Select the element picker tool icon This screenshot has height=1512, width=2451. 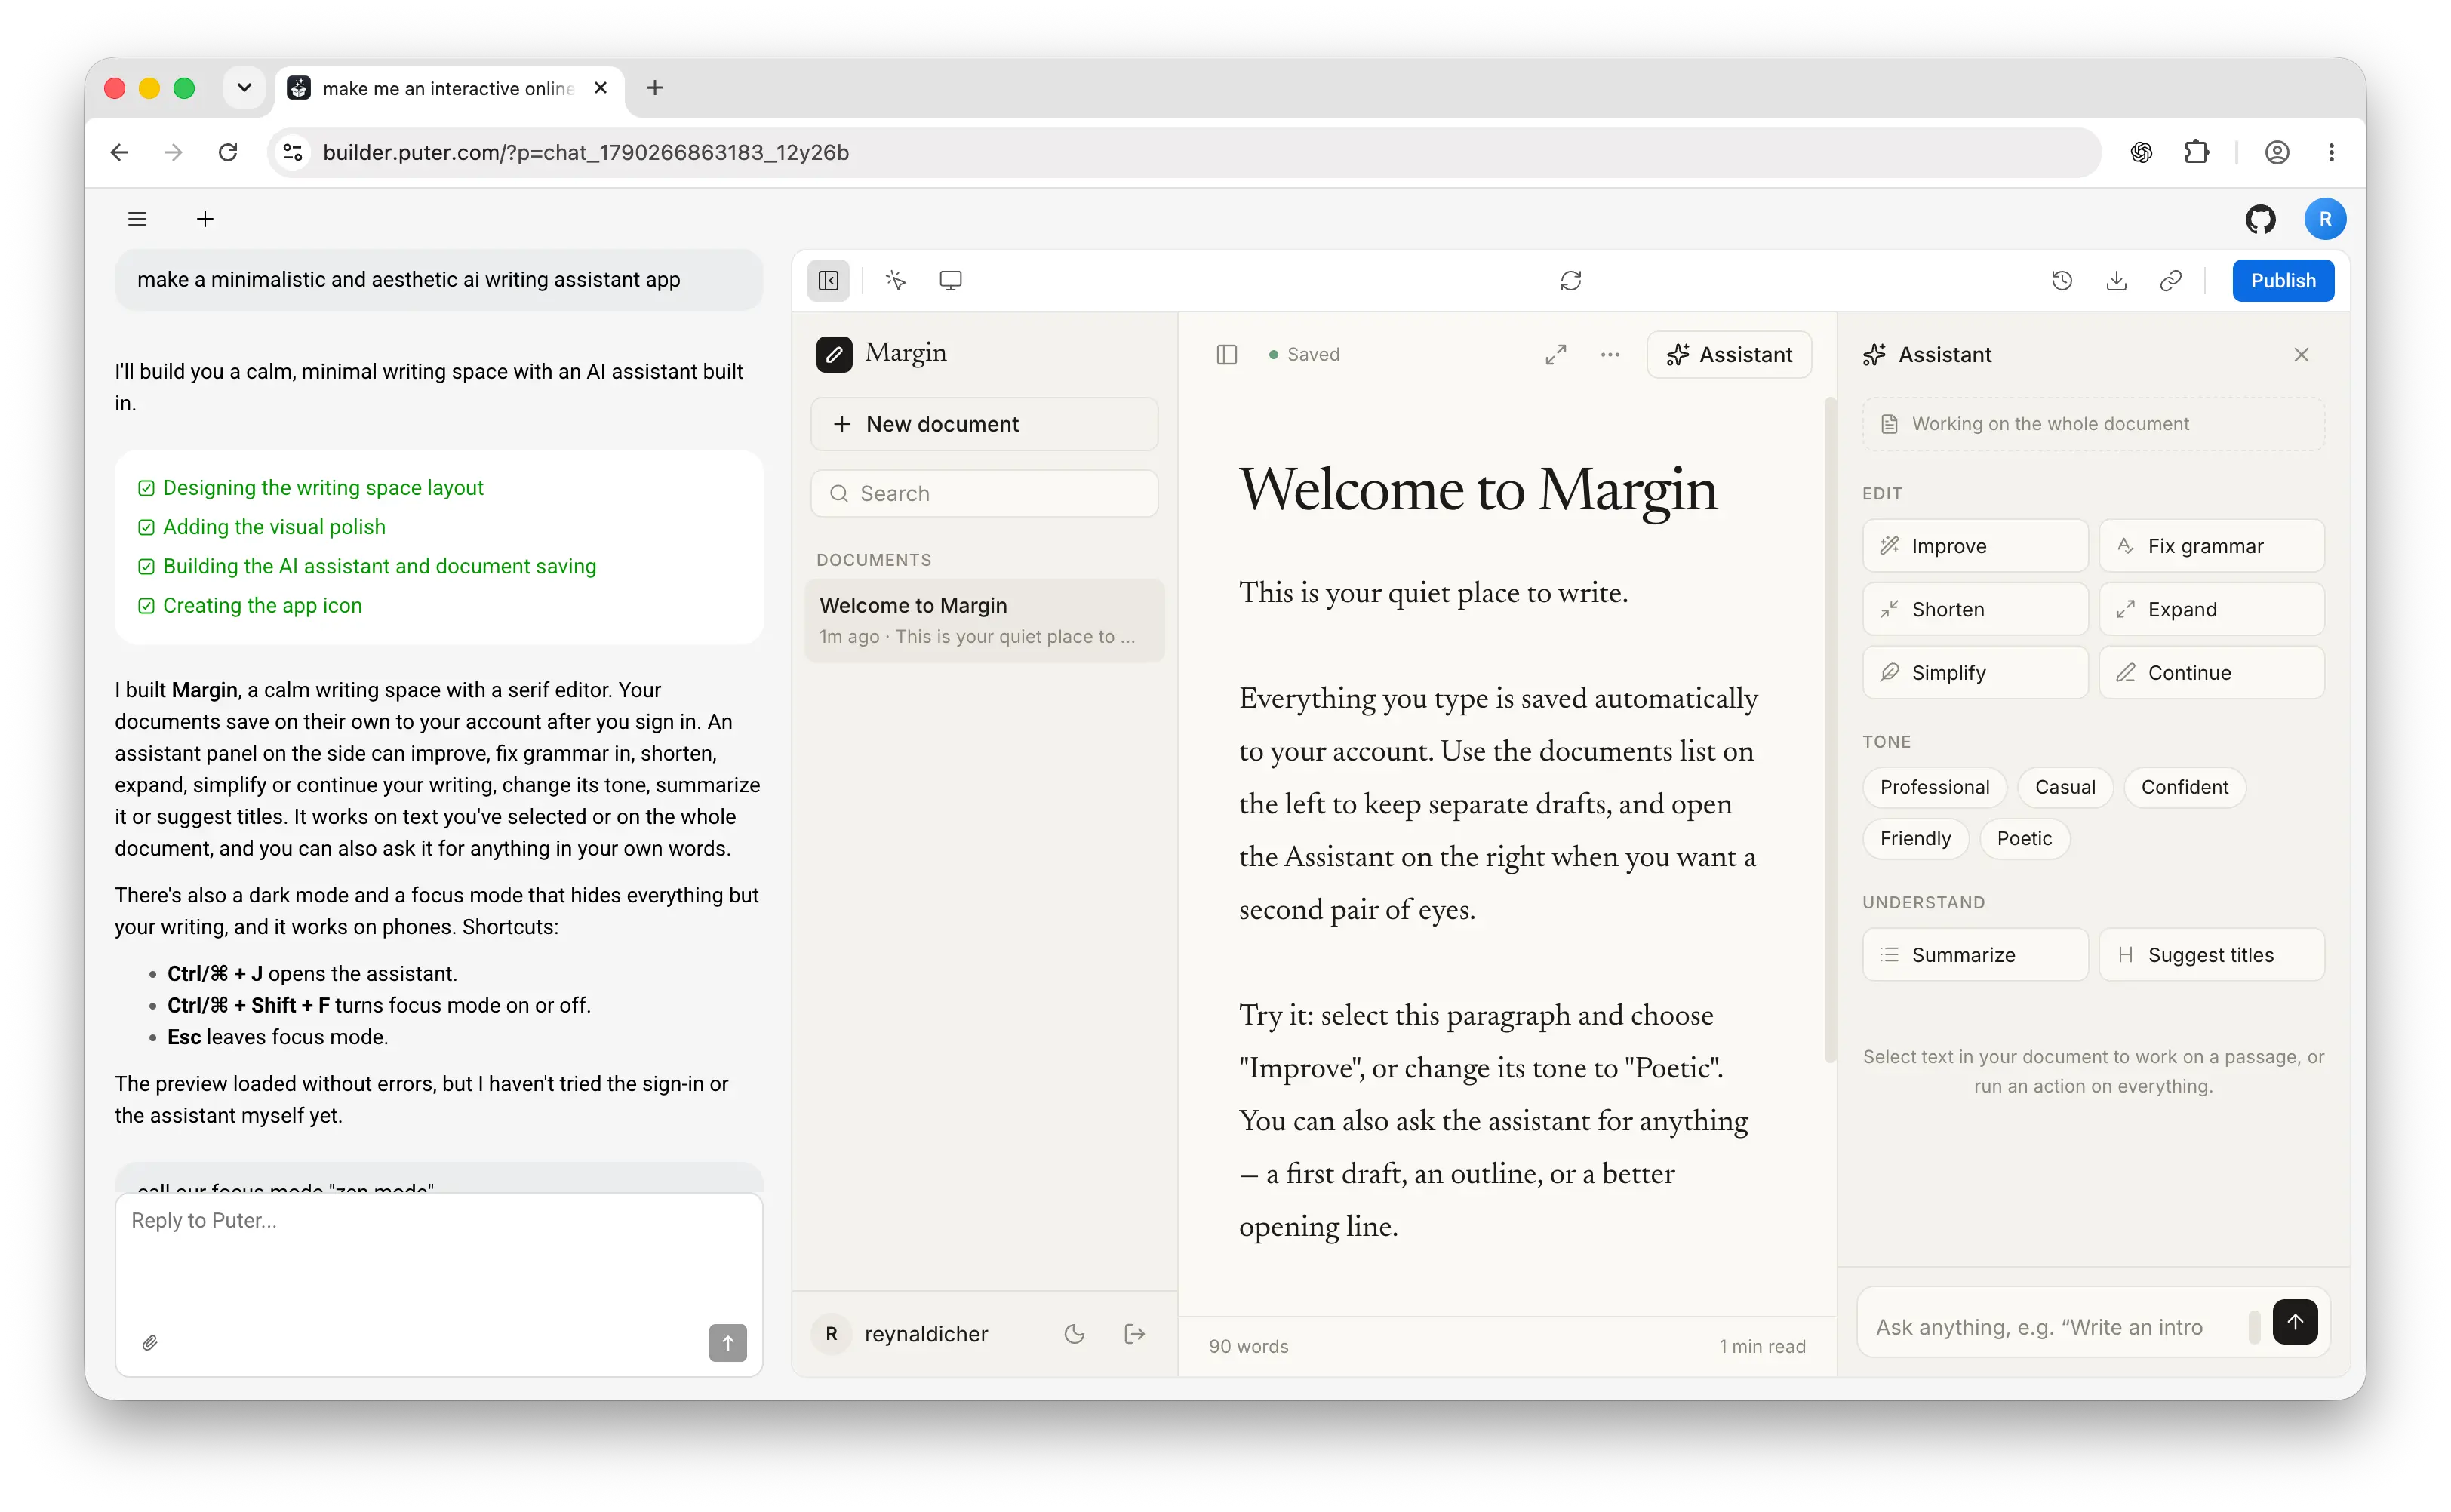pos(896,281)
